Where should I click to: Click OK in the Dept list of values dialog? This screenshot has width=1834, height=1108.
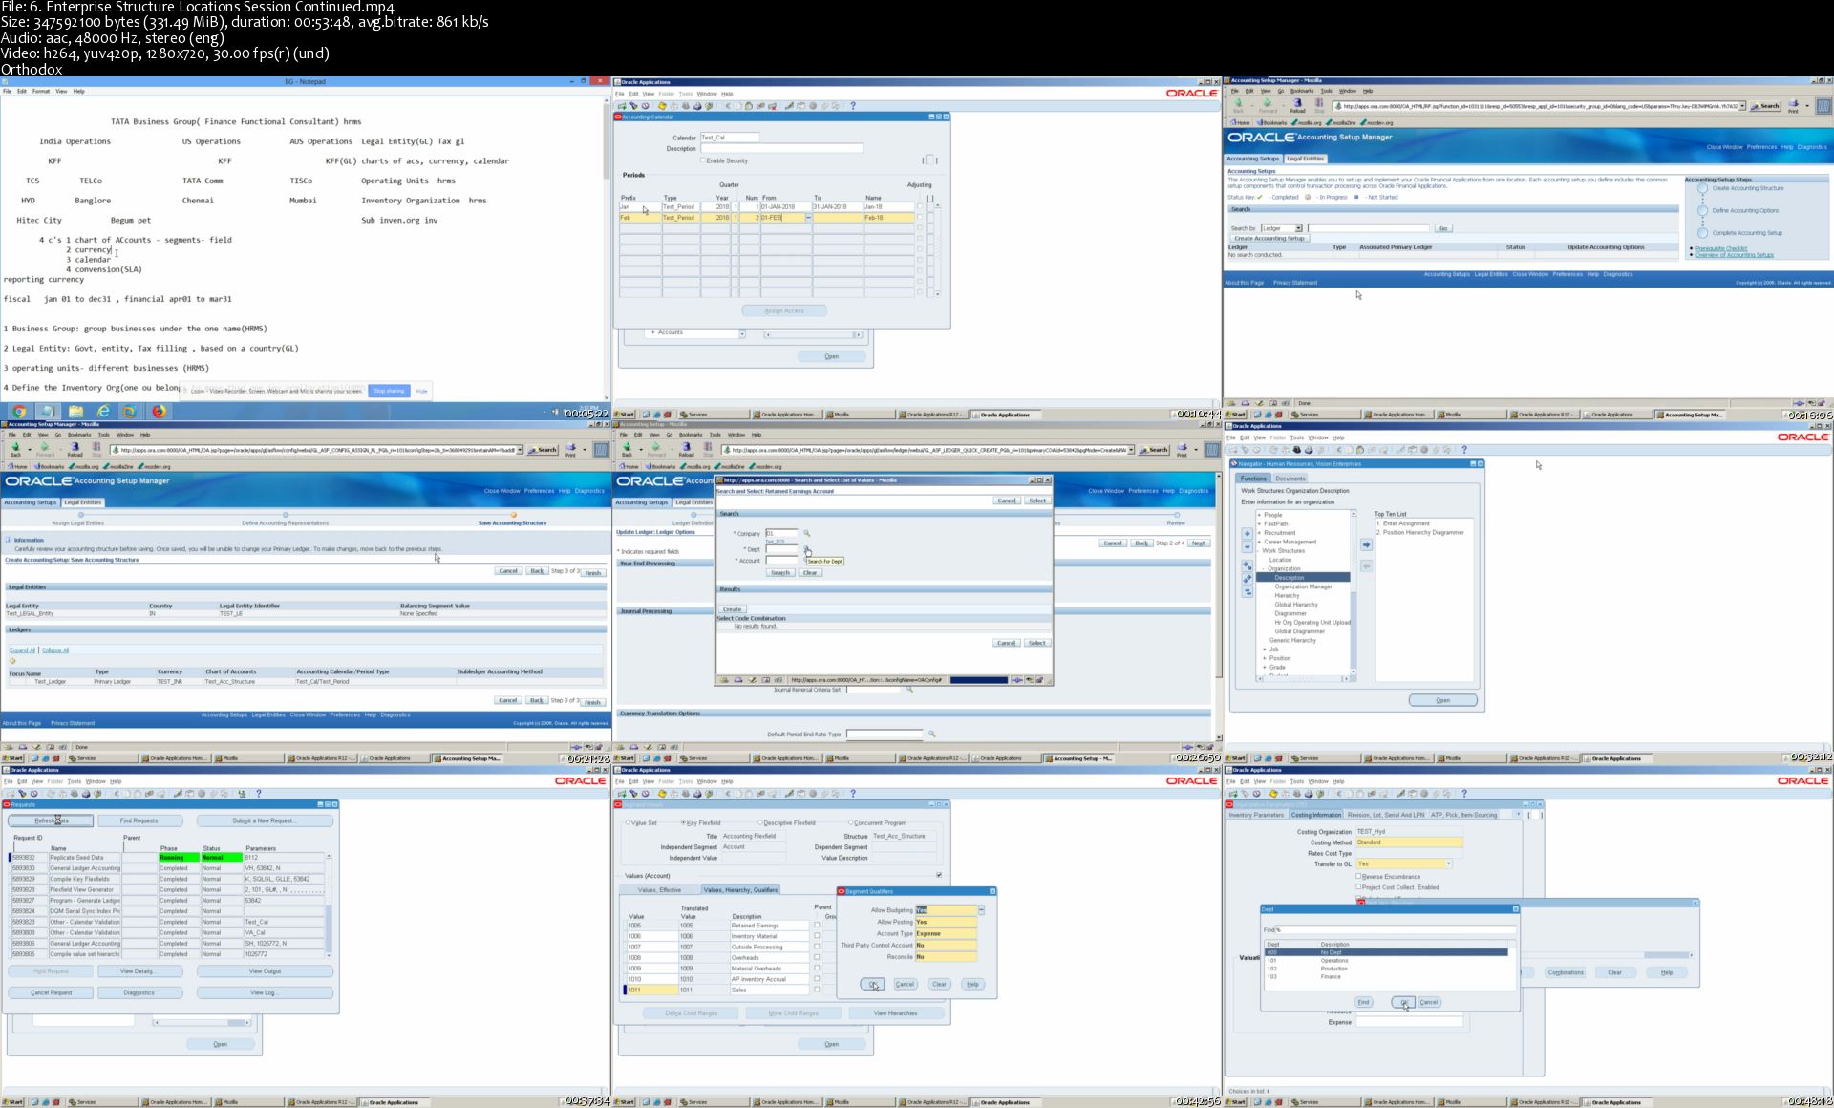[1403, 1002]
